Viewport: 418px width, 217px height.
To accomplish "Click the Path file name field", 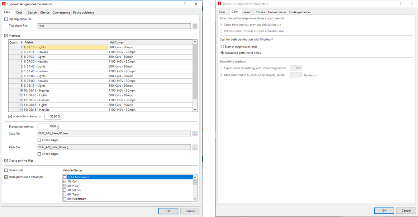I will pyautogui.click(x=114, y=147).
